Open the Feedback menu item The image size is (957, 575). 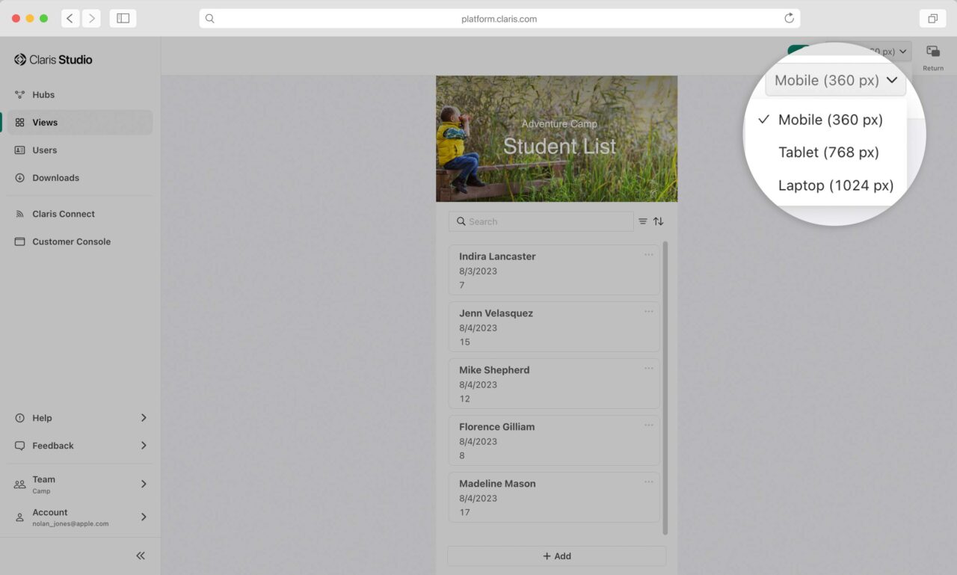[x=52, y=445]
